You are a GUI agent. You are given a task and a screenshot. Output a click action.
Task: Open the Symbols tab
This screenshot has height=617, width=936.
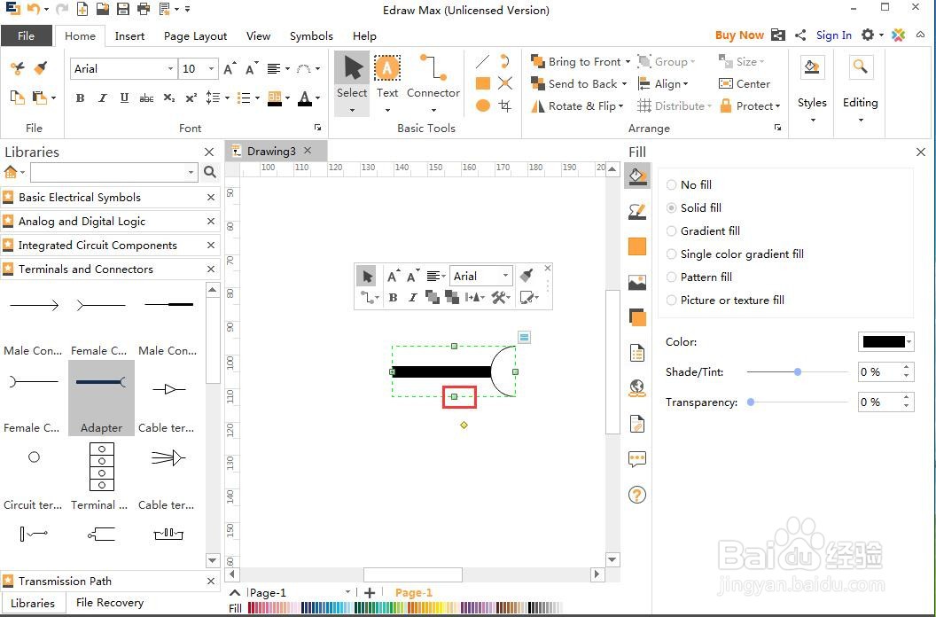pos(311,35)
